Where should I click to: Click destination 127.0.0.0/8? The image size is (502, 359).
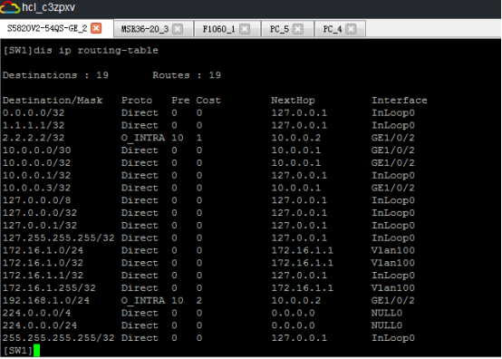click(37, 200)
